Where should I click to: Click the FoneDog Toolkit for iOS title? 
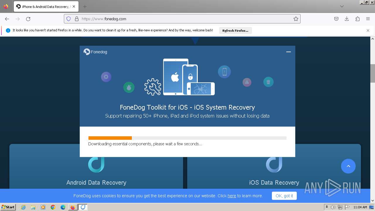click(187, 107)
